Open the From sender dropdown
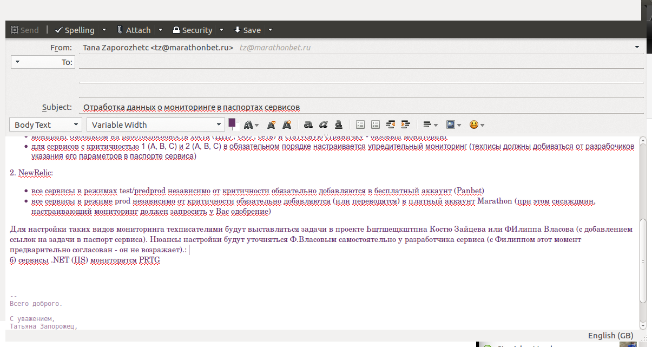The height and width of the screenshot is (347, 652). (637, 48)
